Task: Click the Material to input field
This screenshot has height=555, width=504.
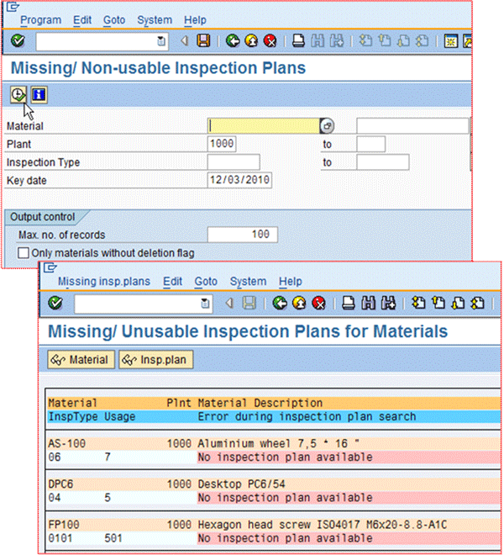Action: coord(412,125)
